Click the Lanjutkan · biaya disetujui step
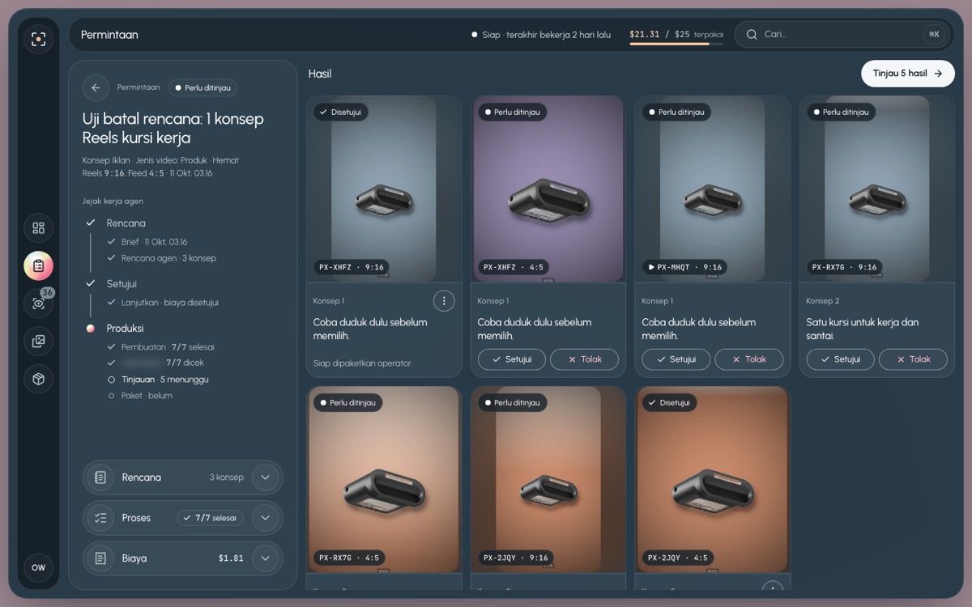 169,303
